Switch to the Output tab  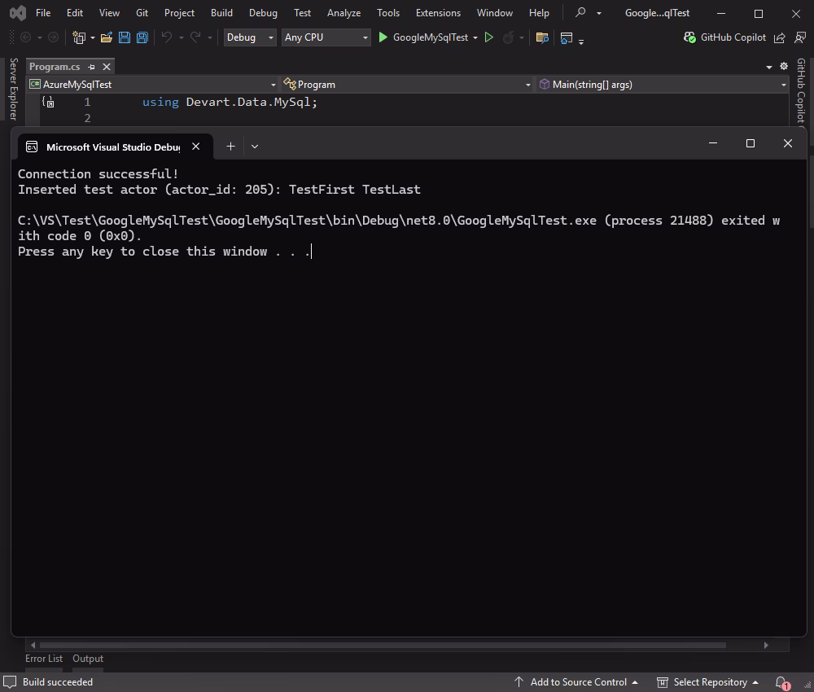pyautogui.click(x=88, y=659)
